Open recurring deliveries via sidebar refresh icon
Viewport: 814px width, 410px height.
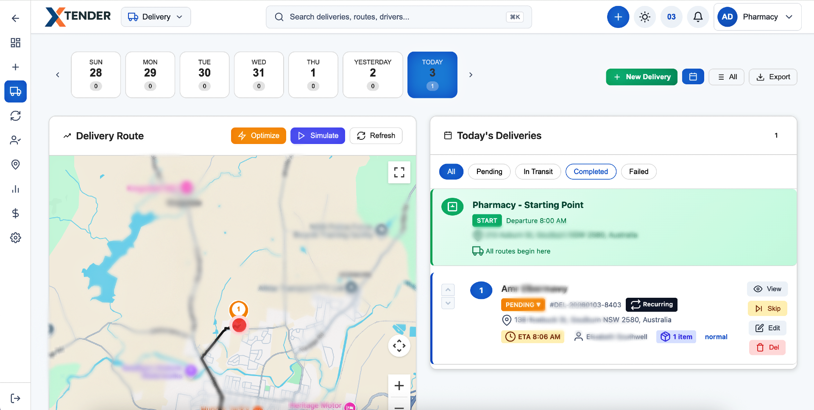pyautogui.click(x=15, y=116)
